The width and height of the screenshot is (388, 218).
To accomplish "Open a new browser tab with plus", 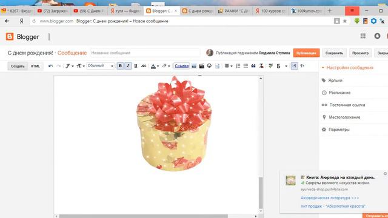I will click(329, 11).
